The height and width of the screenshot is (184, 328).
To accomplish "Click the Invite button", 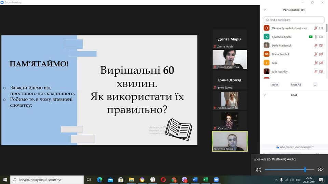I will click(x=274, y=85).
